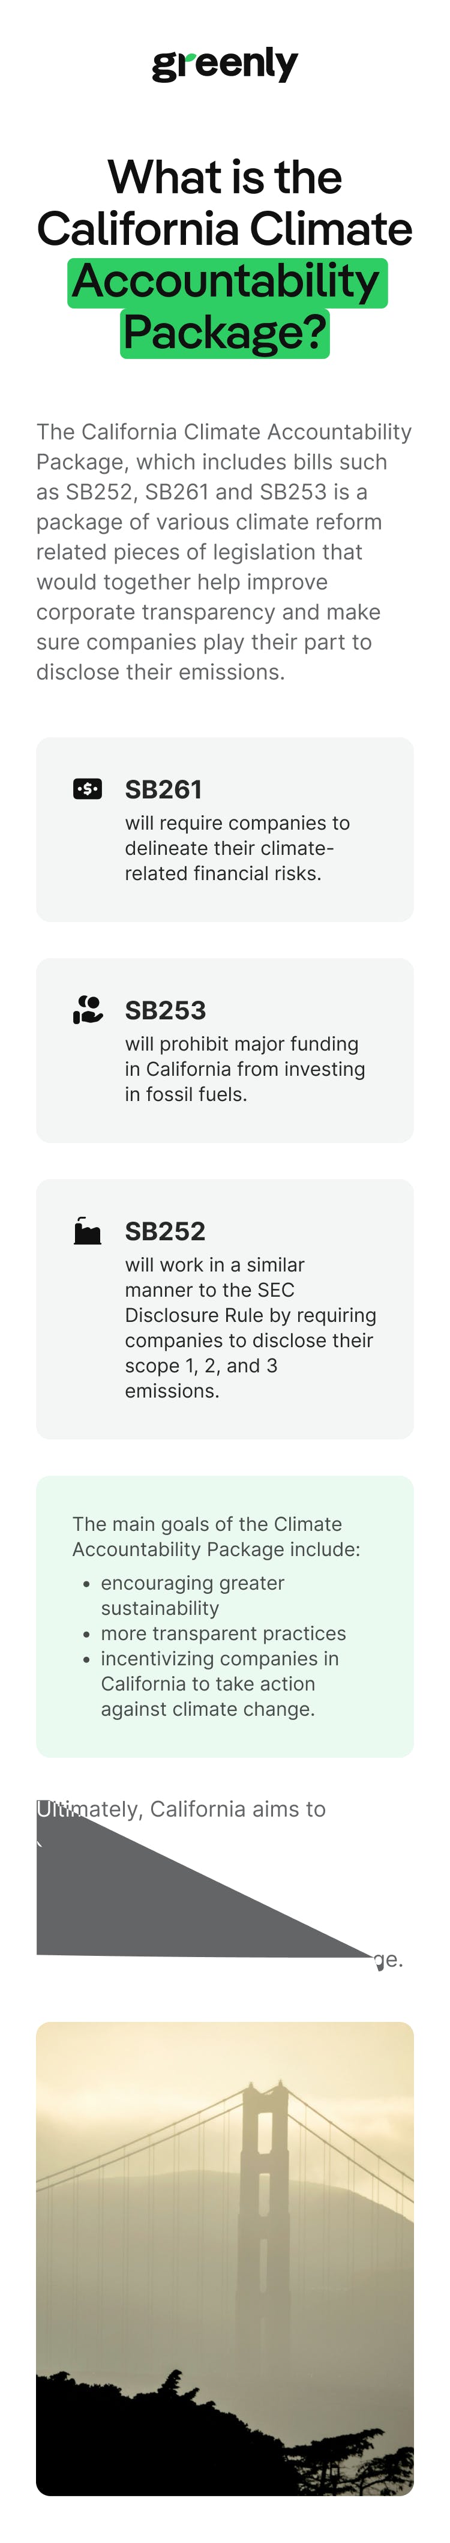Click the greenly logo at the top

click(225, 64)
